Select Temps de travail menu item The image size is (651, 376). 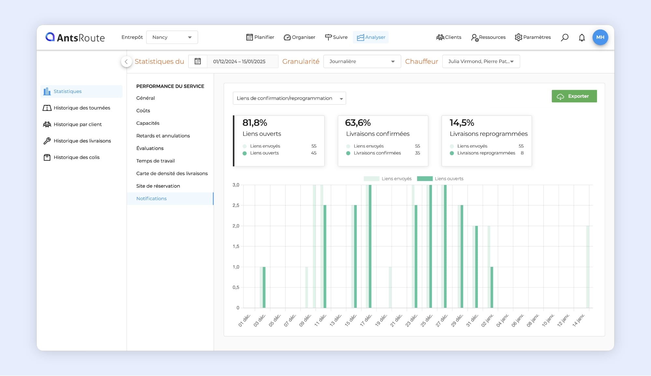[x=155, y=161]
